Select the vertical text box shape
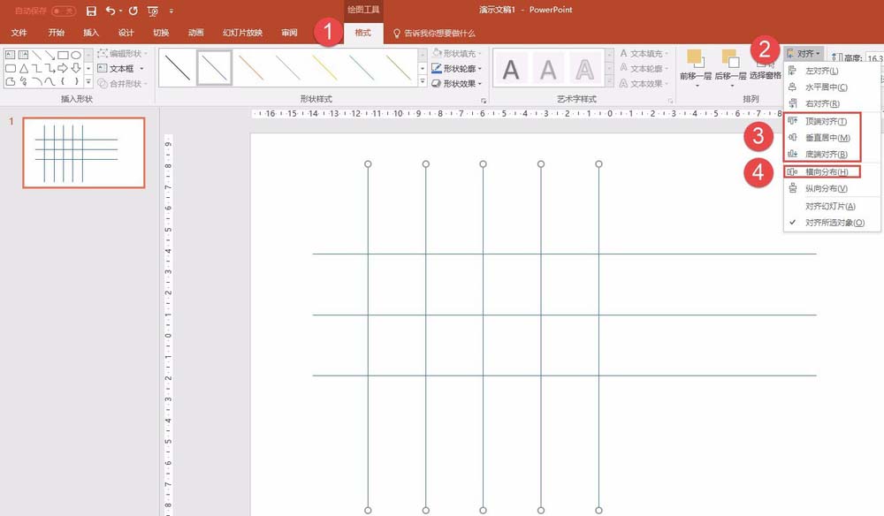884x516 pixels. [x=23, y=55]
